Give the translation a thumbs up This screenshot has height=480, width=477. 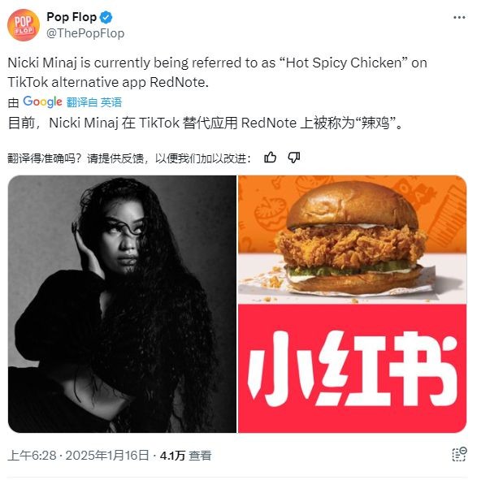(271, 158)
